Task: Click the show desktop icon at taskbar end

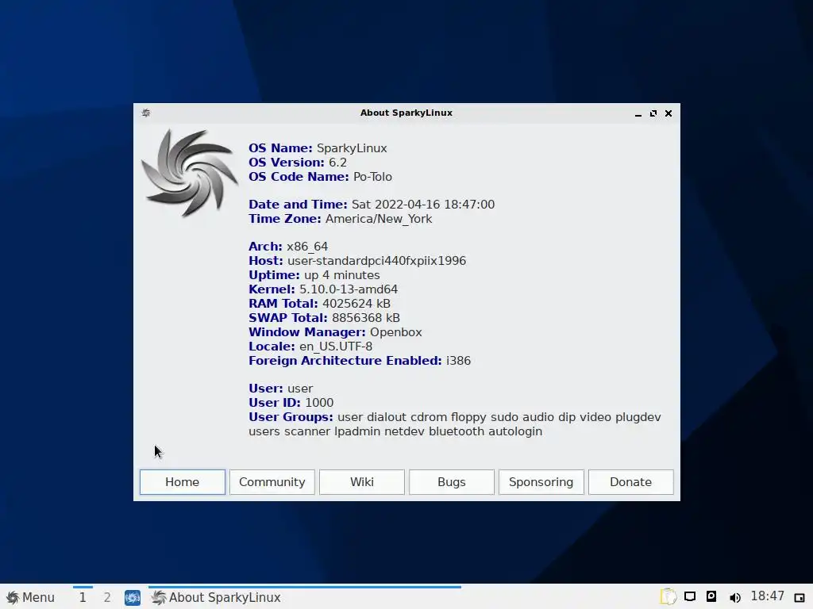Action: pyautogui.click(x=800, y=598)
